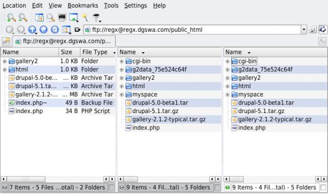Image resolution: width=328 pixels, height=194 pixels.
Task: Click the drupal-5.1.tar.gz icon in right pane
Action: (x=235, y=111)
